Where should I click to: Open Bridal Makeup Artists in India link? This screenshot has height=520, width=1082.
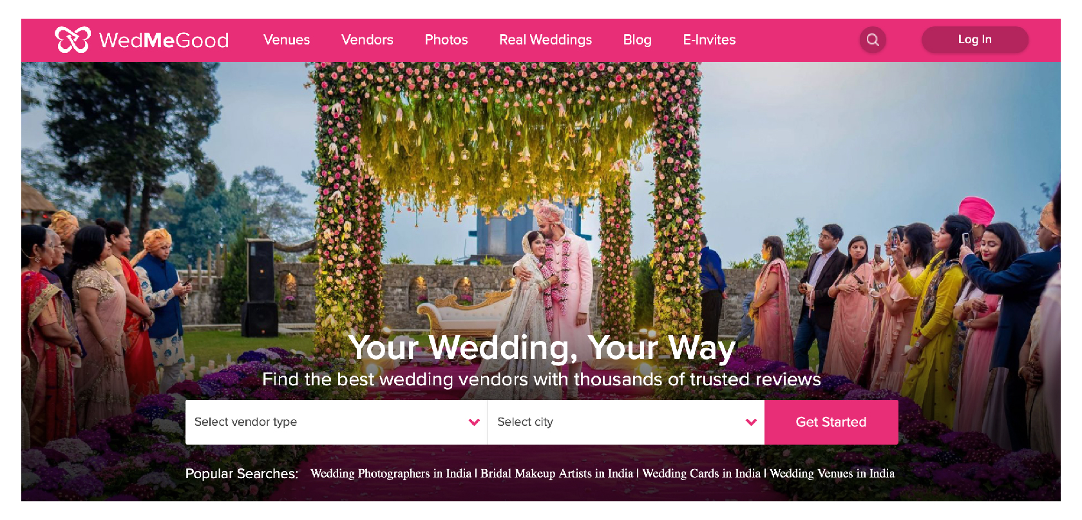(556, 474)
